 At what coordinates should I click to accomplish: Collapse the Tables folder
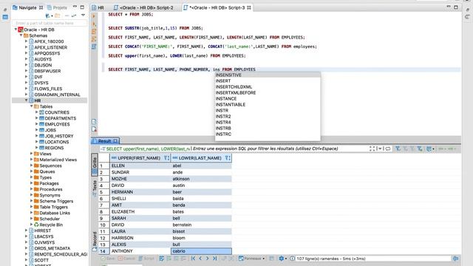(31, 106)
